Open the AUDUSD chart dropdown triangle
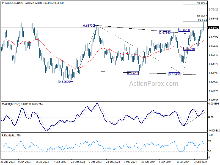The height and width of the screenshot is (165, 220). pyautogui.click(x=2, y=3)
